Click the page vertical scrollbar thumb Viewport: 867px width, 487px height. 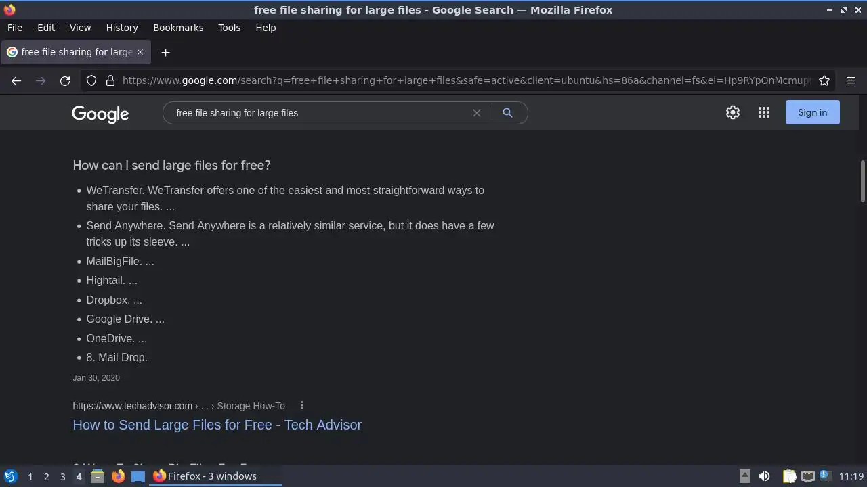(862, 181)
